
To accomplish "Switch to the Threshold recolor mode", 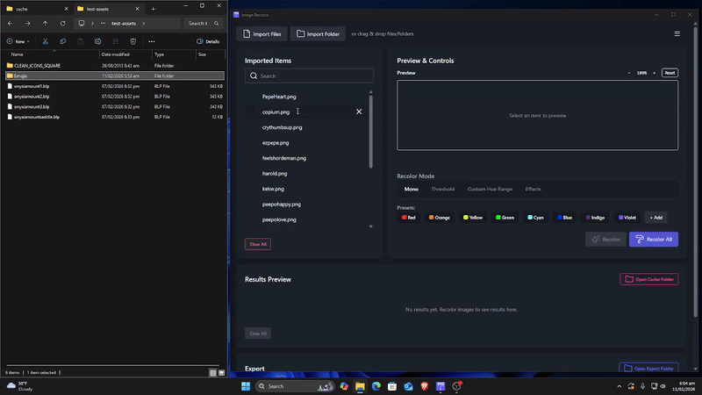I will [x=442, y=189].
